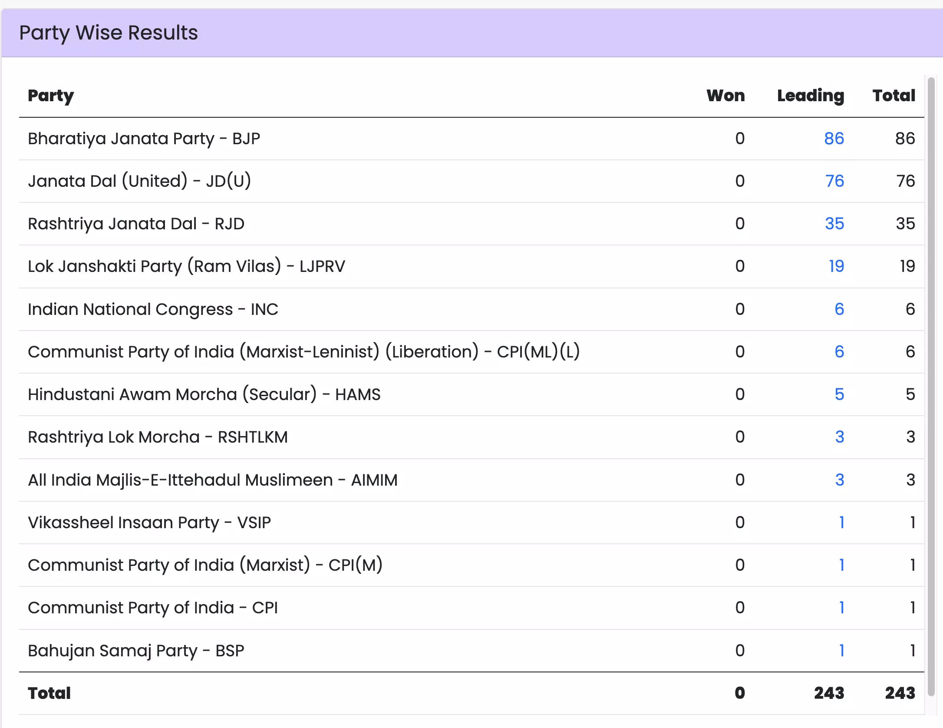Open LJPRV leading count 19 link

point(836,266)
